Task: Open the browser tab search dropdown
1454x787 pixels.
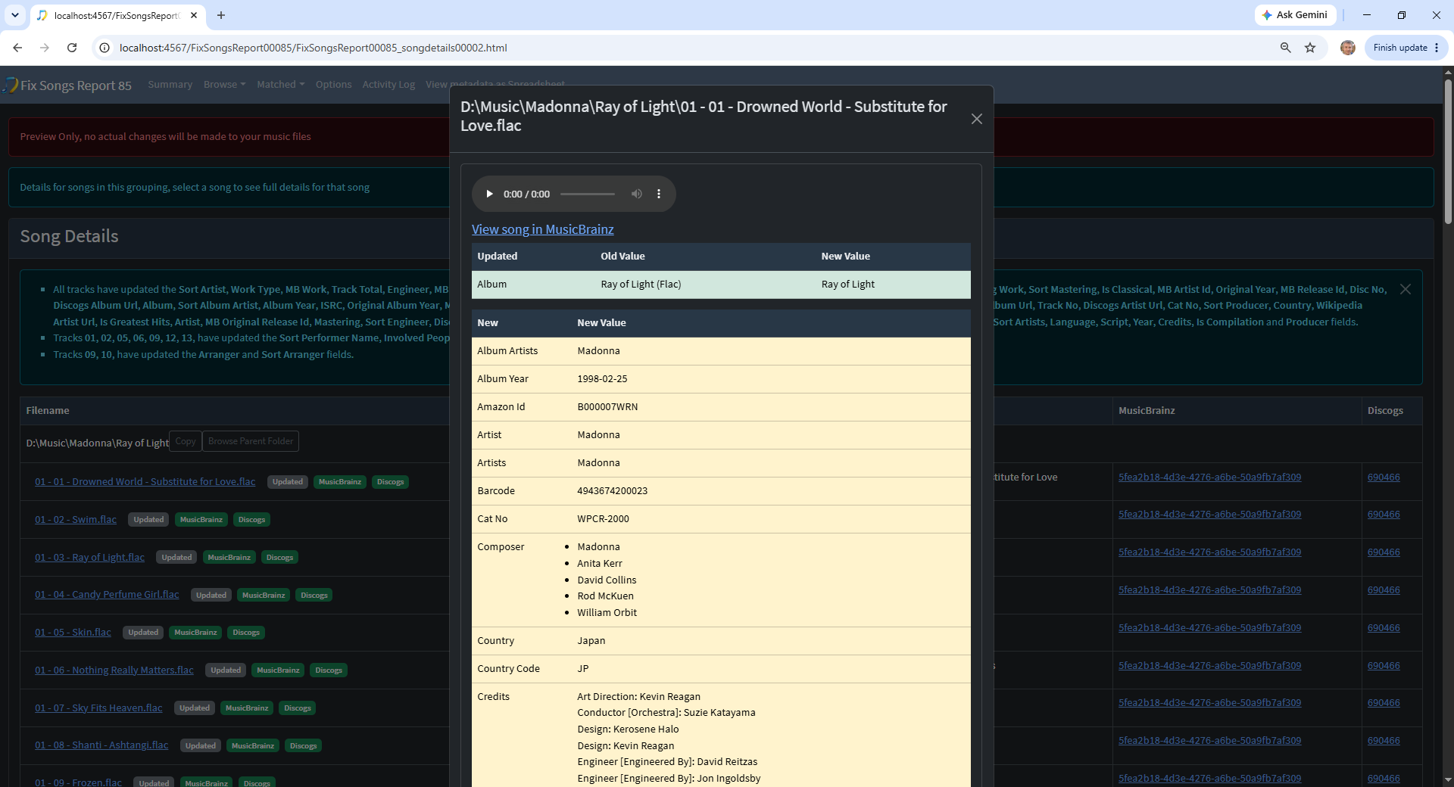Action: (15, 15)
